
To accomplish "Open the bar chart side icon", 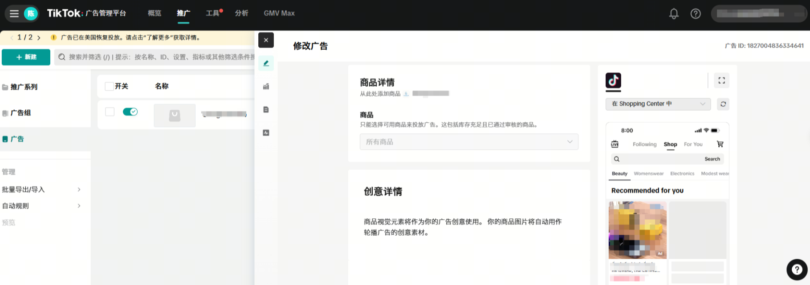I will (x=266, y=86).
